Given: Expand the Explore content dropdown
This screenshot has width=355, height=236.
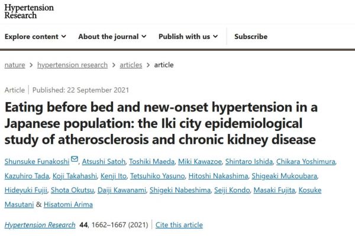Looking at the screenshot, I should tap(35, 37).
